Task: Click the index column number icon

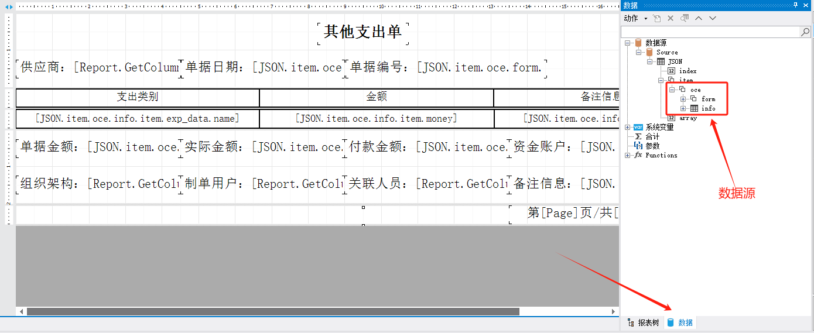Action: tap(671, 71)
